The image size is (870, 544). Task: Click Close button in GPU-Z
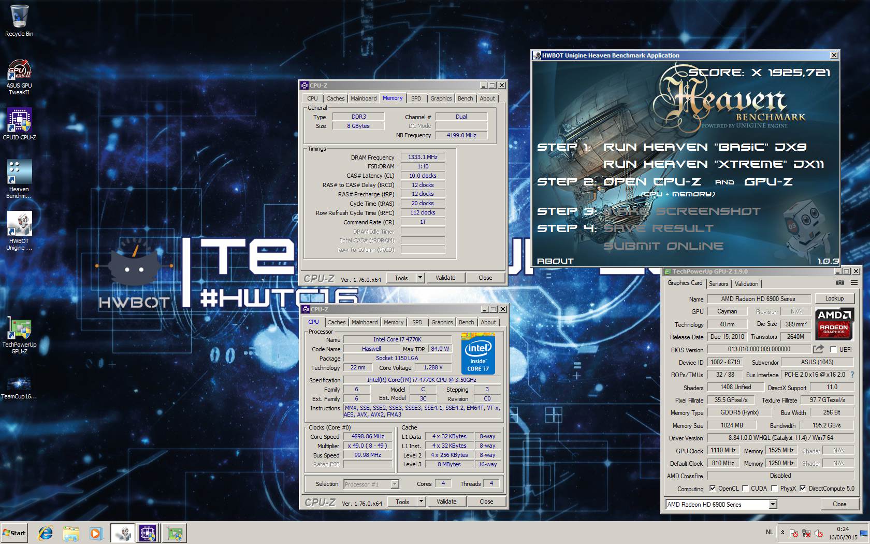[x=839, y=504]
